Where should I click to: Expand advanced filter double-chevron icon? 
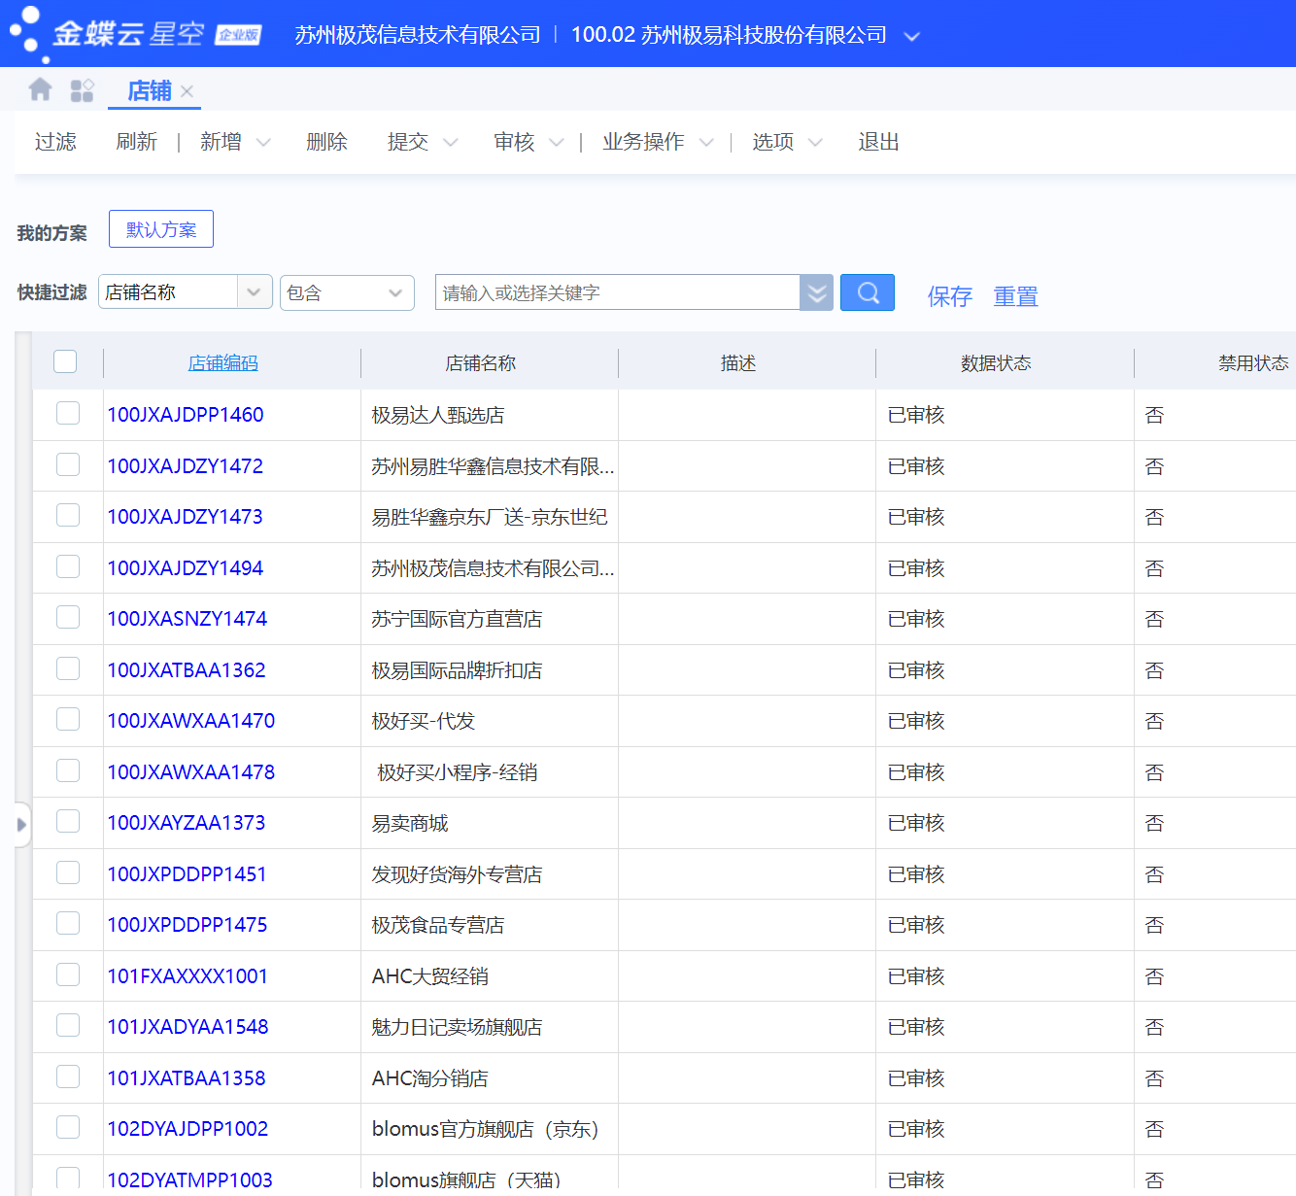[817, 292]
